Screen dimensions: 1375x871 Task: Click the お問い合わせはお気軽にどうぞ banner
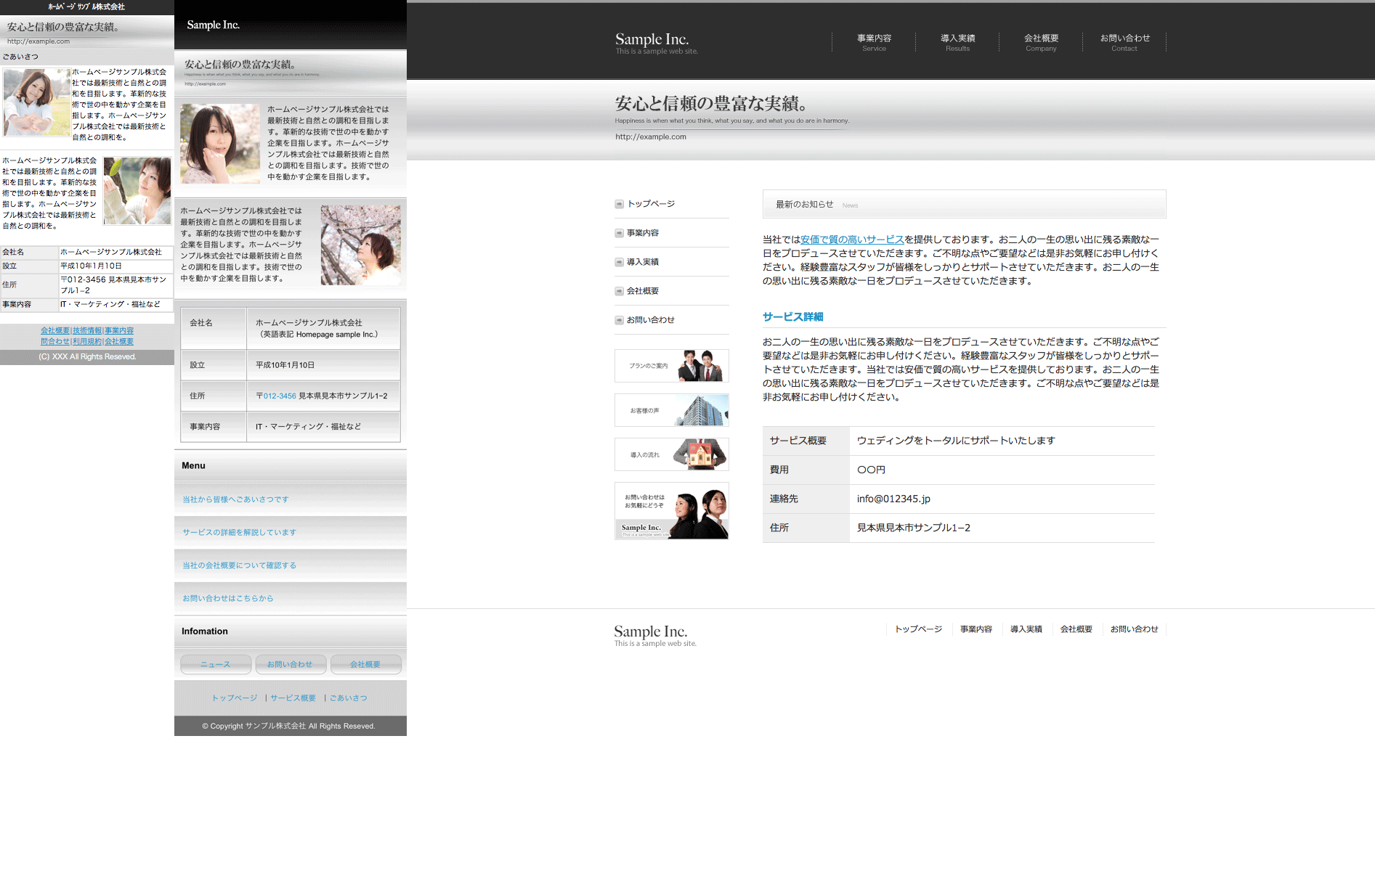[x=671, y=511]
